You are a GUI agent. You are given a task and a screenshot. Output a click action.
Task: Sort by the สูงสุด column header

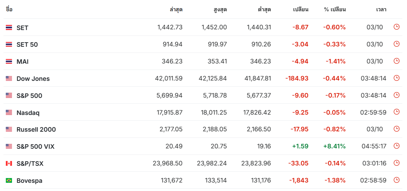pyautogui.click(x=220, y=10)
